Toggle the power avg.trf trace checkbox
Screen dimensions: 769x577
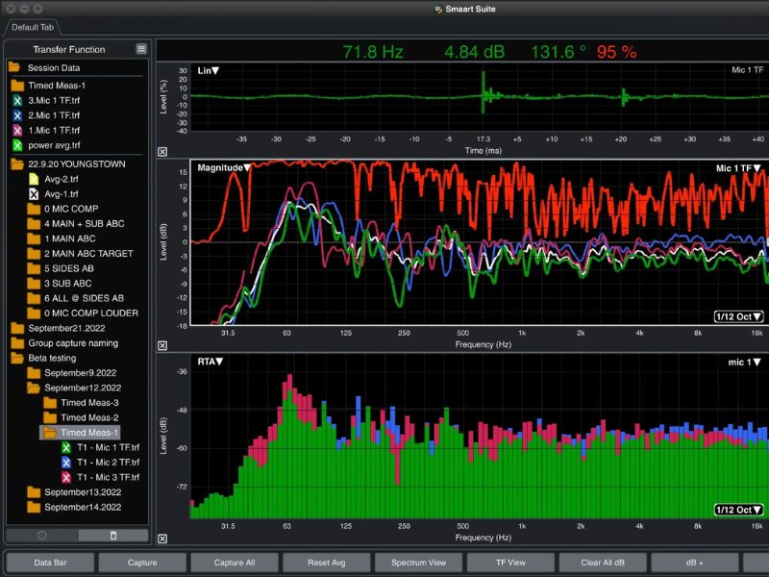coord(17,145)
